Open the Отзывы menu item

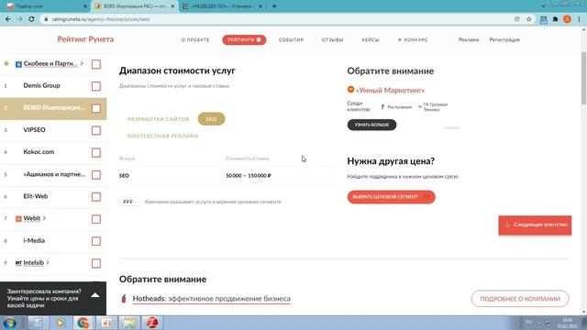[x=332, y=39]
